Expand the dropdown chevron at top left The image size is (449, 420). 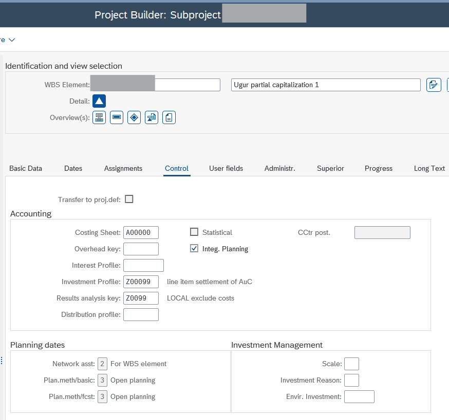tap(11, 39)
